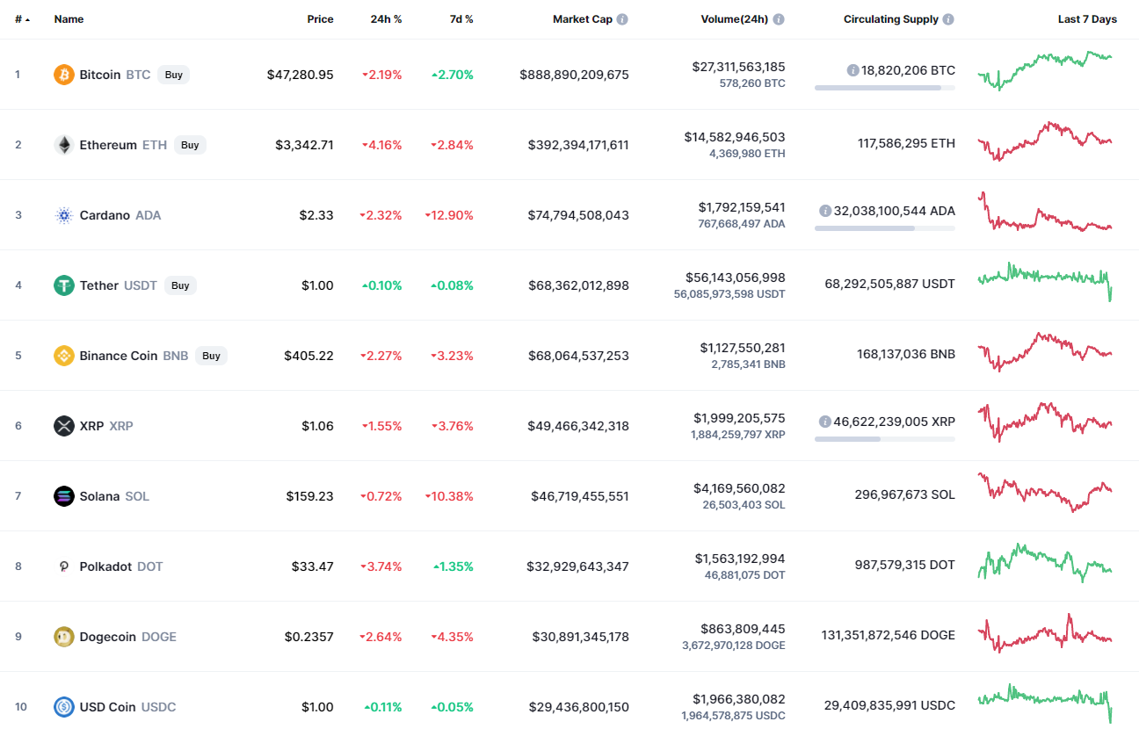This screenshot has height=736, width=1139.
Task: Sort by Circulating Supply column header
Action: [891, 19]
